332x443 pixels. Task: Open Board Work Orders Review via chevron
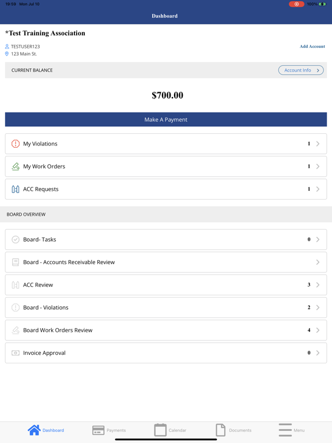click(318, 330)
